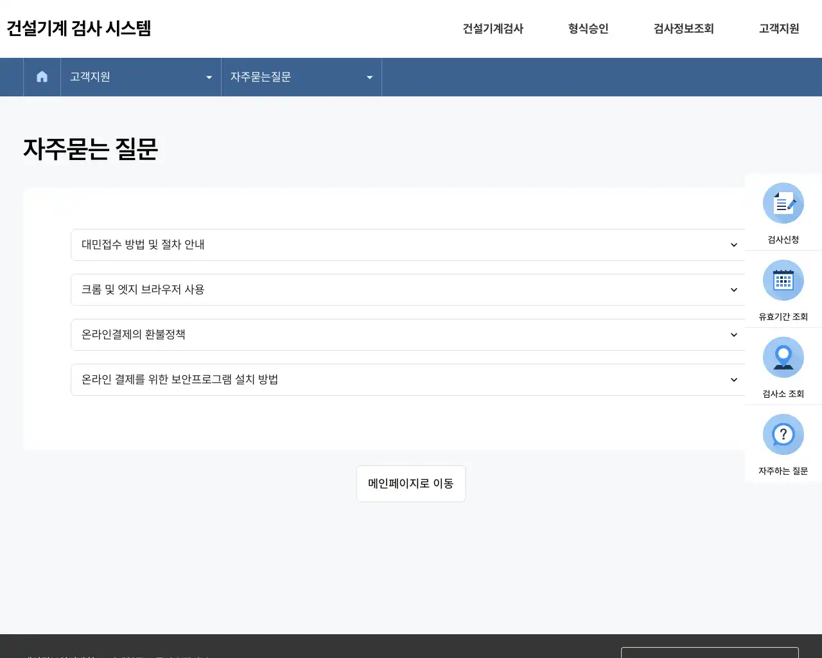Click the home icon in the breadcrumb bar
Image resolution: width=822 pixels, height=658 pixels.
pos(42,76)
